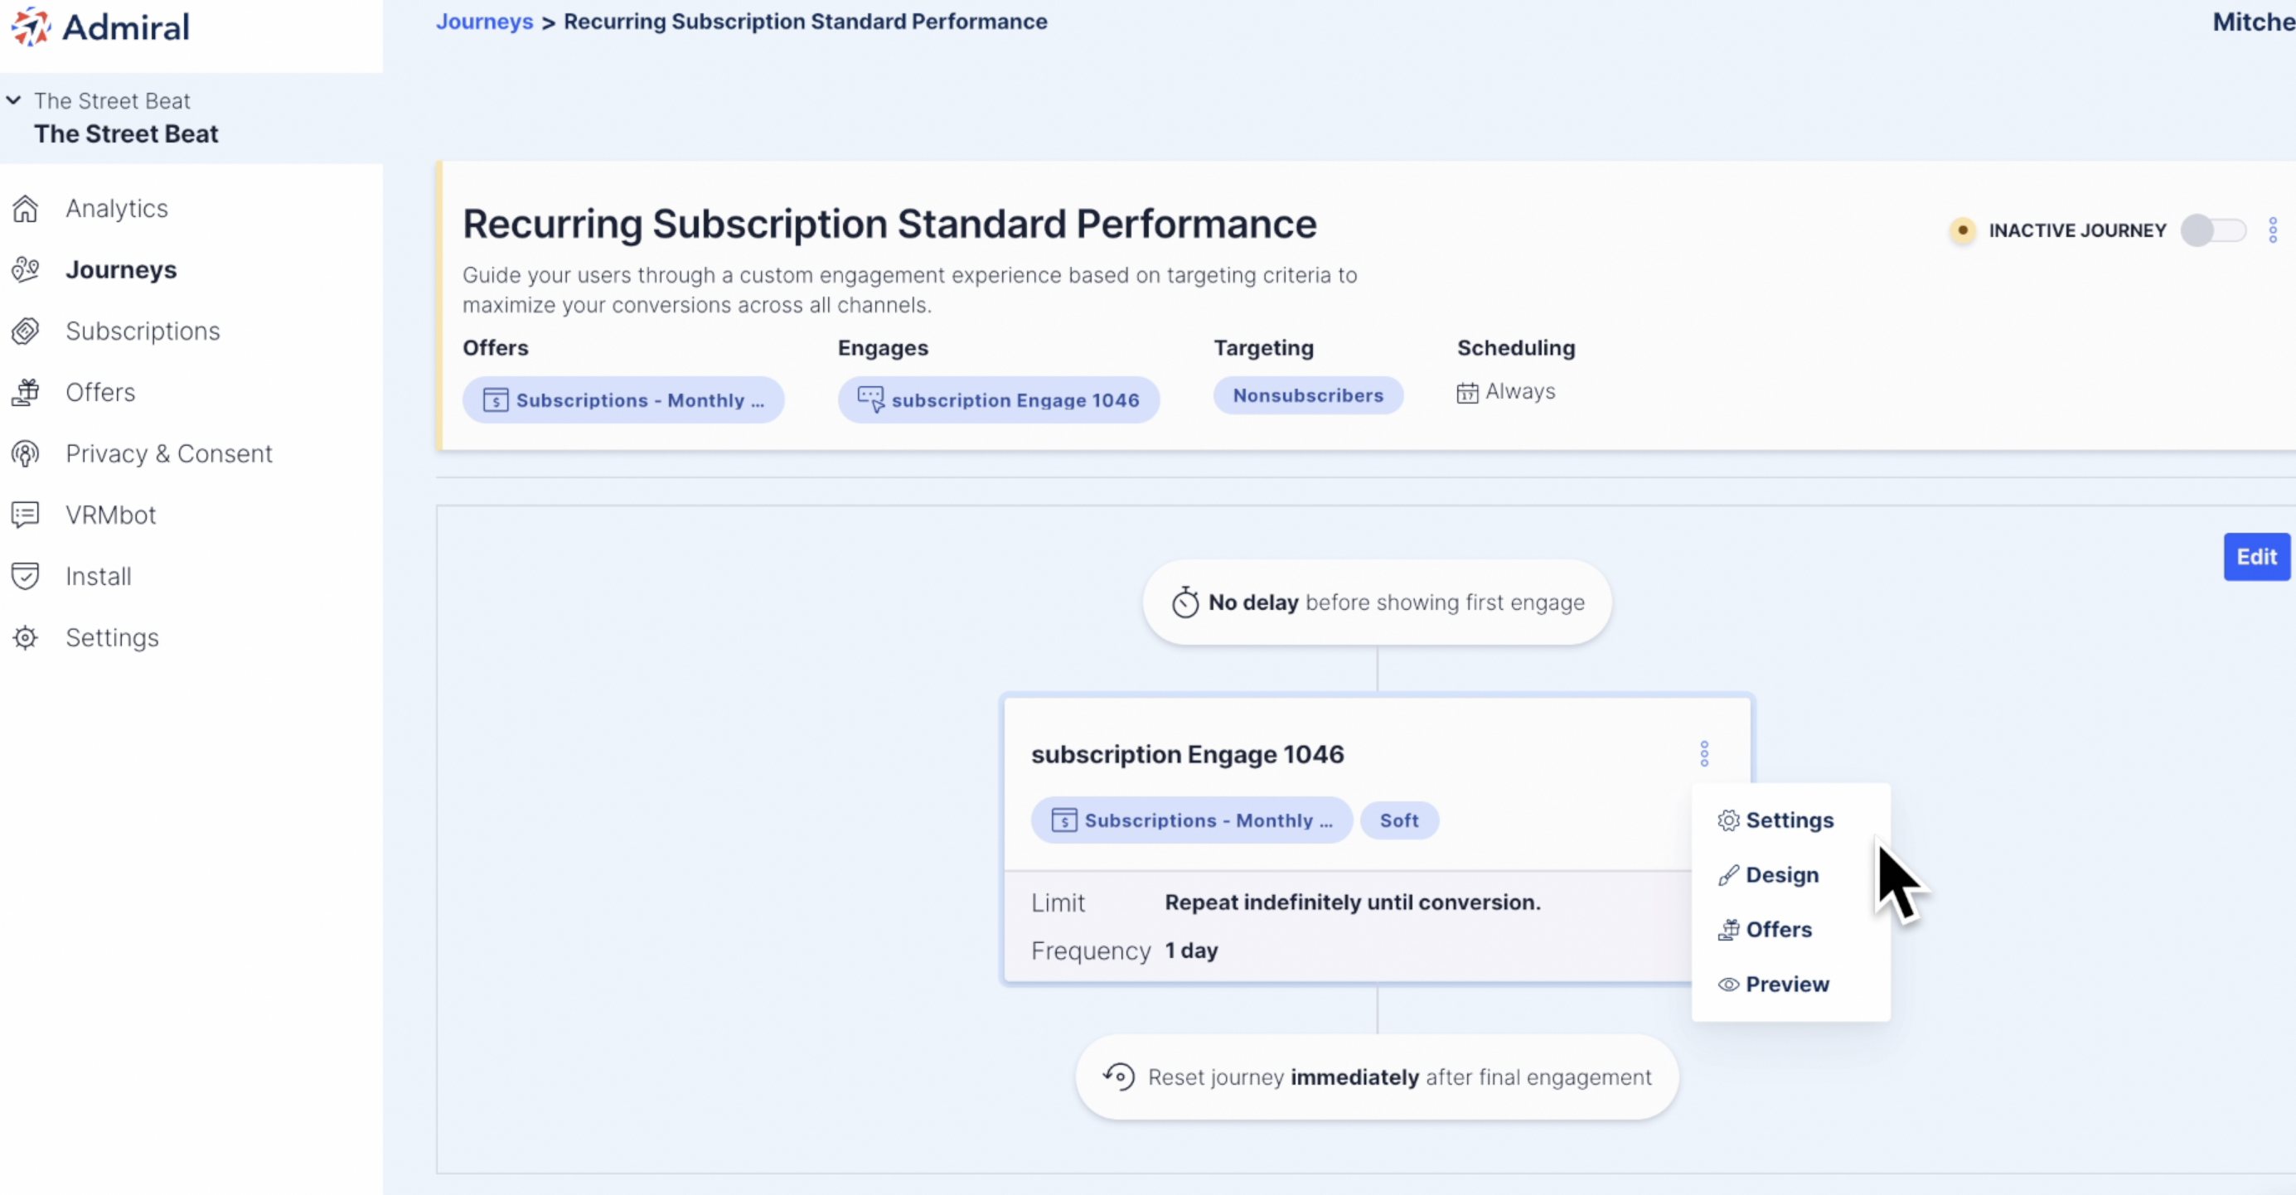Click The Street Beat bold property name
The height and width of the screenshot is (1195, 2296).
pos(126,133)
